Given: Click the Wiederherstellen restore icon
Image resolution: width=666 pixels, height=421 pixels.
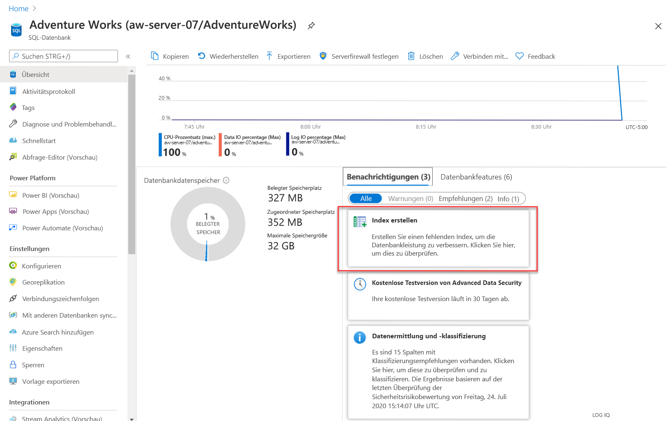Looking at the screenshot, I should pyautogui.click(x=201, y=56).
